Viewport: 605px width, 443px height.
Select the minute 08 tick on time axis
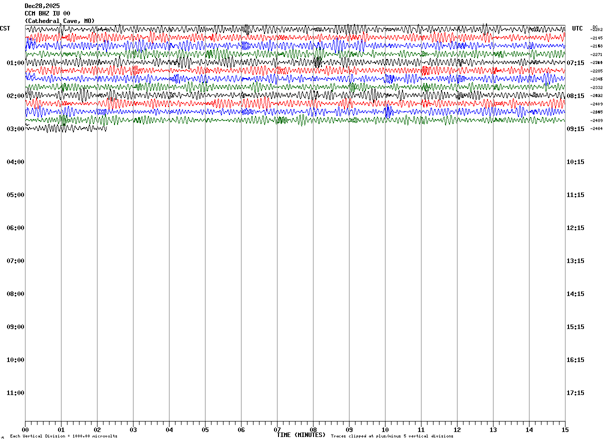tap(313, 429)
